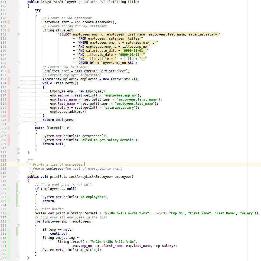Click the fold end marker on line 204

pyautogui.click(x=18, y=124)
